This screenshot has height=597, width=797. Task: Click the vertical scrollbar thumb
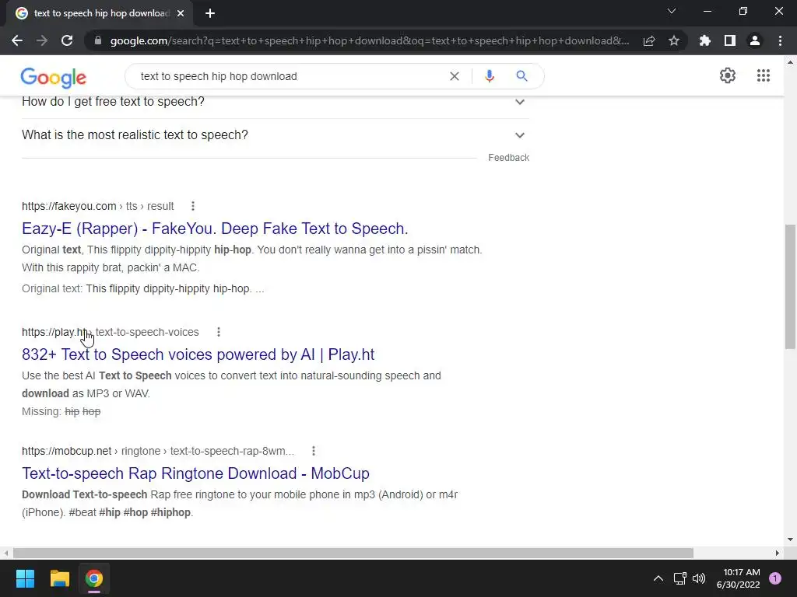(790, 287)
